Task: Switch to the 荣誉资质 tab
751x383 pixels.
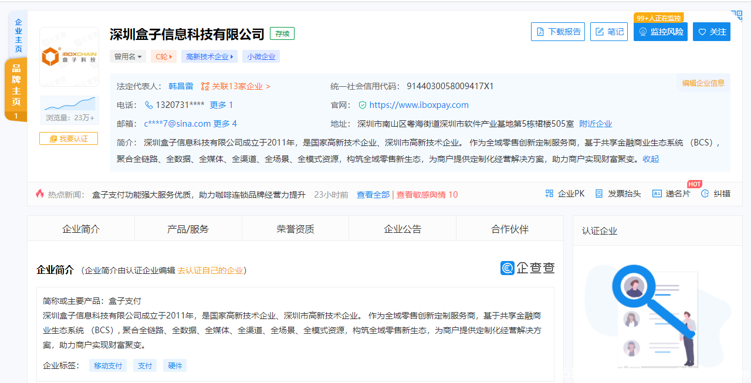Action: click(x=295, y=229)
